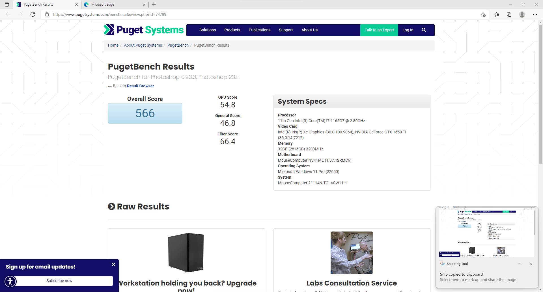Click the MouseComputer 21114N-TGLASW11-H system text

tap(313, 183)
